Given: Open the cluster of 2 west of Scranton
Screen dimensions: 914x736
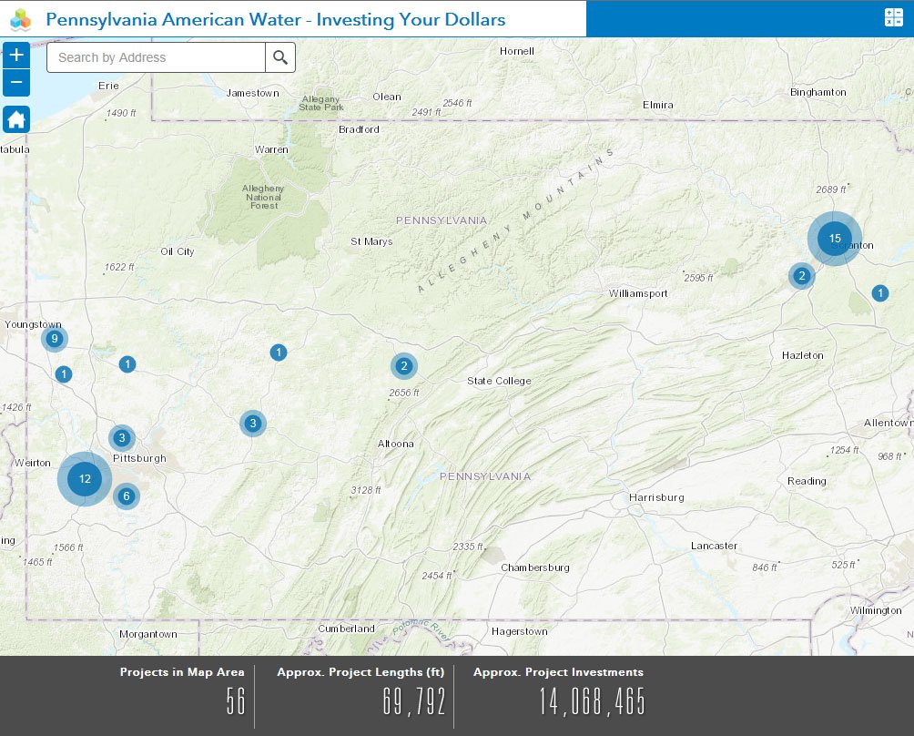Looking at the screenshot, I should [x=801, y=274].
